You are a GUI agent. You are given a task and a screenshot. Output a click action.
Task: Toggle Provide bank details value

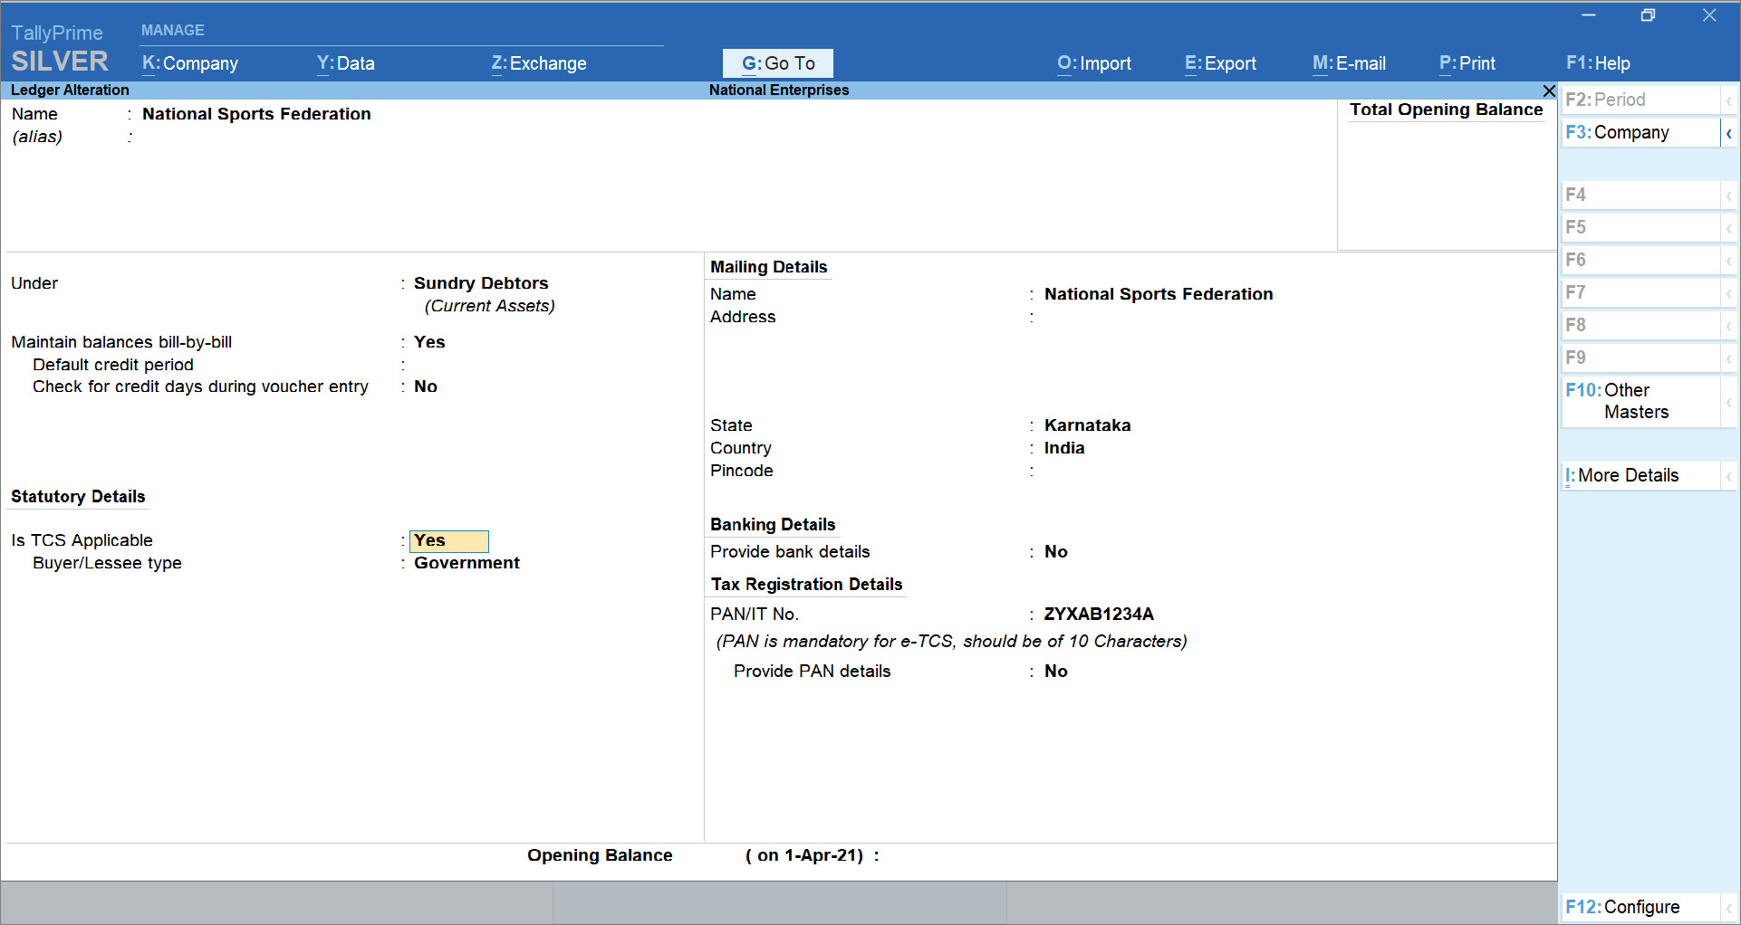click(1056, 552)
